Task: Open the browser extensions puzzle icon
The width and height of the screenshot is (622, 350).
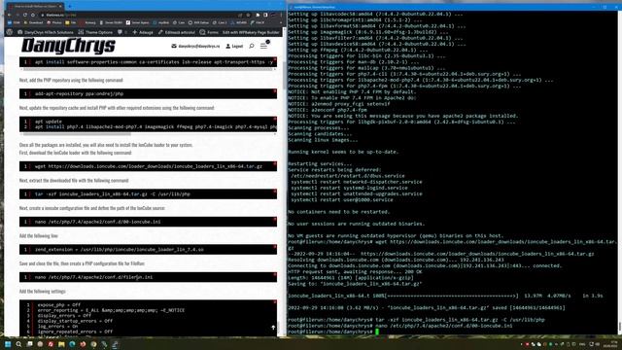Action: tap(258, 16)
